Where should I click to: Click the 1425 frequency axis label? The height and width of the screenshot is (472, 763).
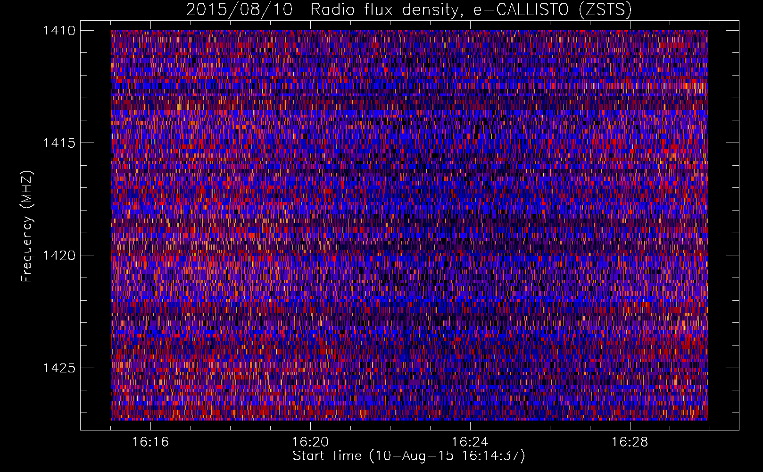coord(59,368)
